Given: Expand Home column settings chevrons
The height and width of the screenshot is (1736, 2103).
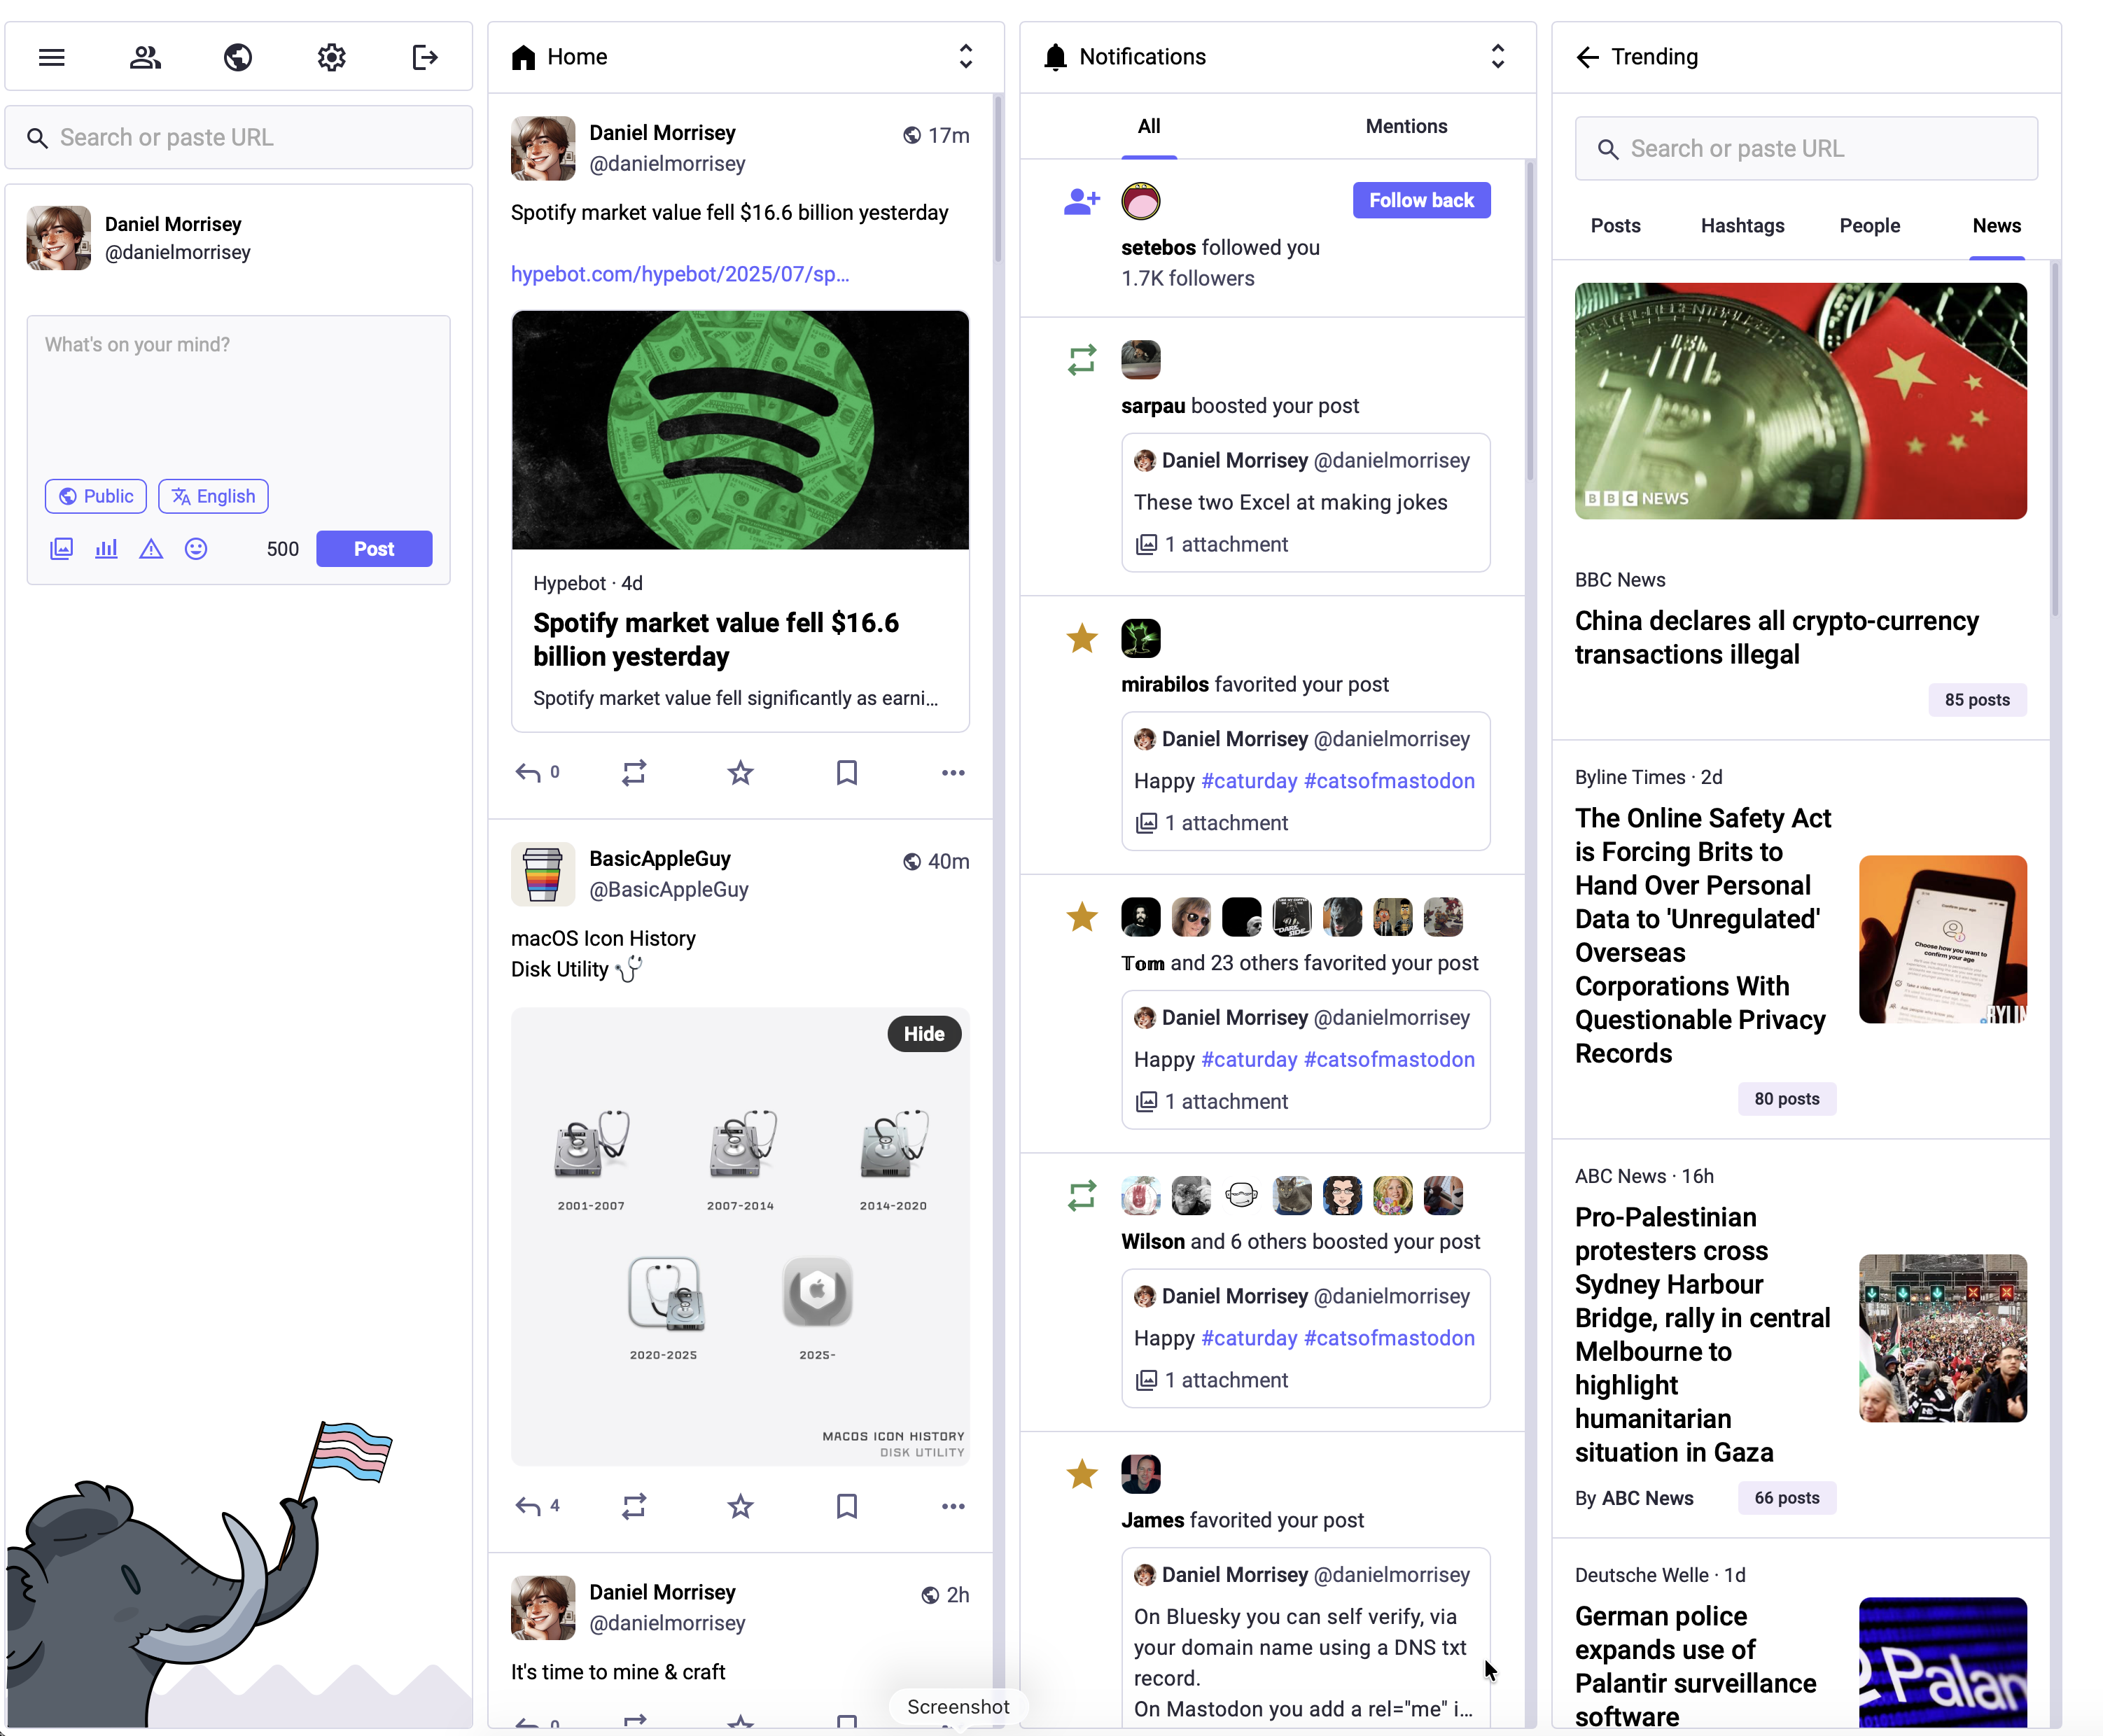Looking at the screenshot, I should point(966,56).
